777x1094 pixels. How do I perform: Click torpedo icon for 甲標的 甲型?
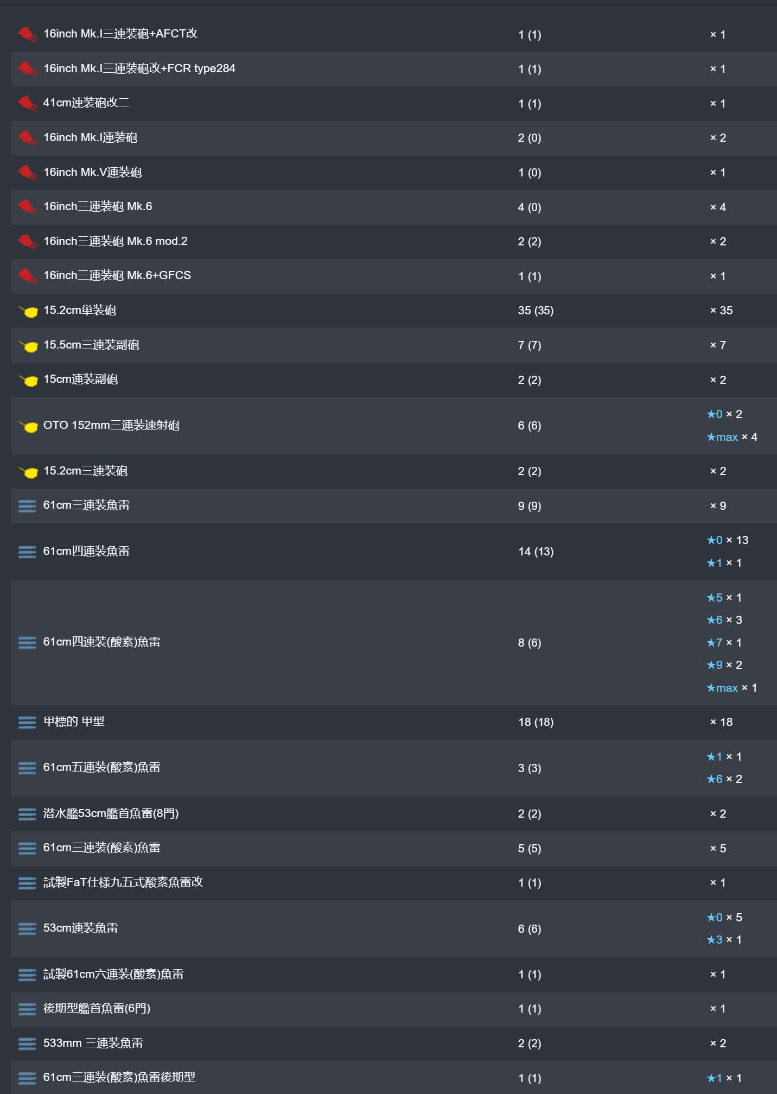(27, 722)
